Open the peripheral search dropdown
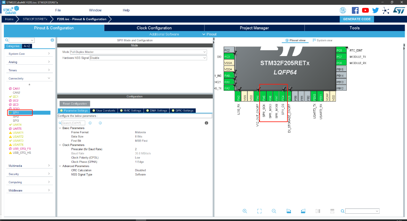This screenshot has width=407, height=221. (32, 40)
